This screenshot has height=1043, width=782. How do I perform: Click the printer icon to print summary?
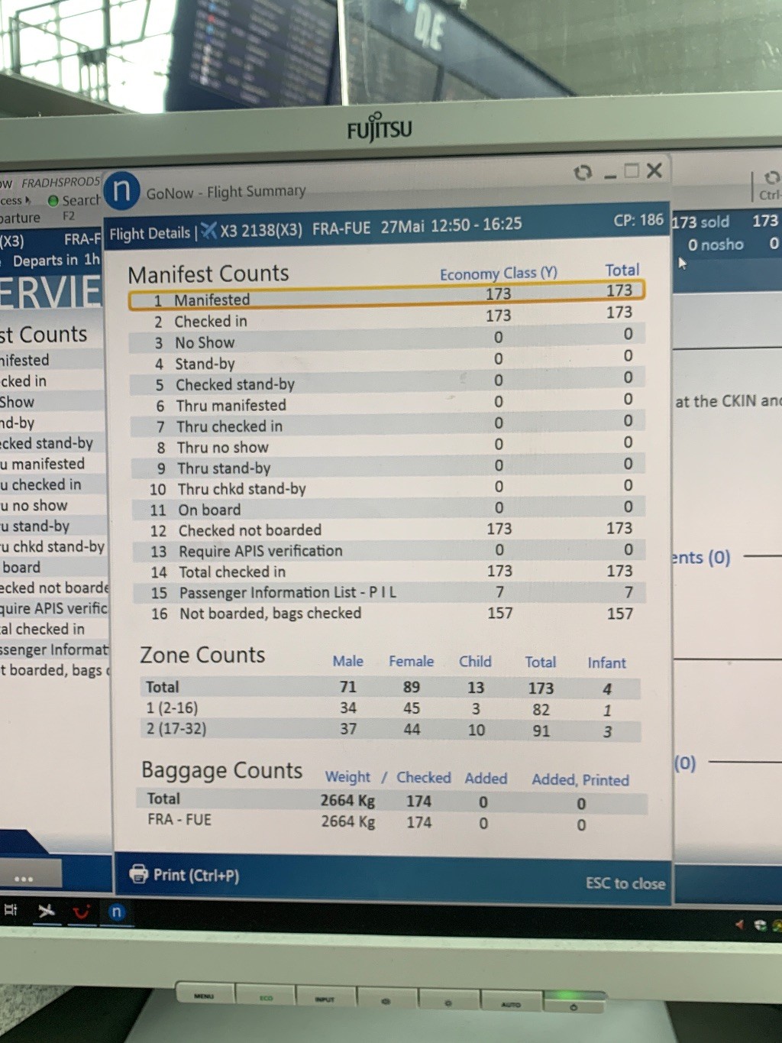(x=138, y=873)
